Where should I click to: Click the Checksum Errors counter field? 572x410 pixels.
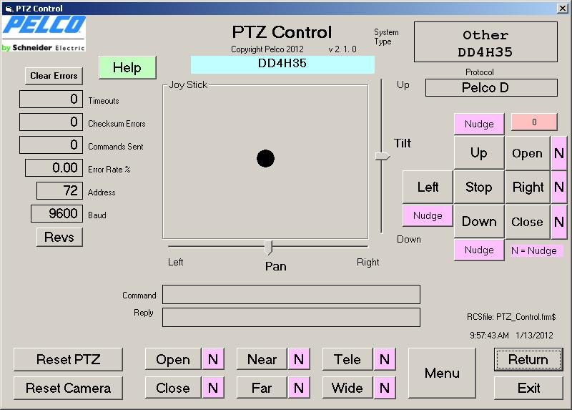click(51, 122)
